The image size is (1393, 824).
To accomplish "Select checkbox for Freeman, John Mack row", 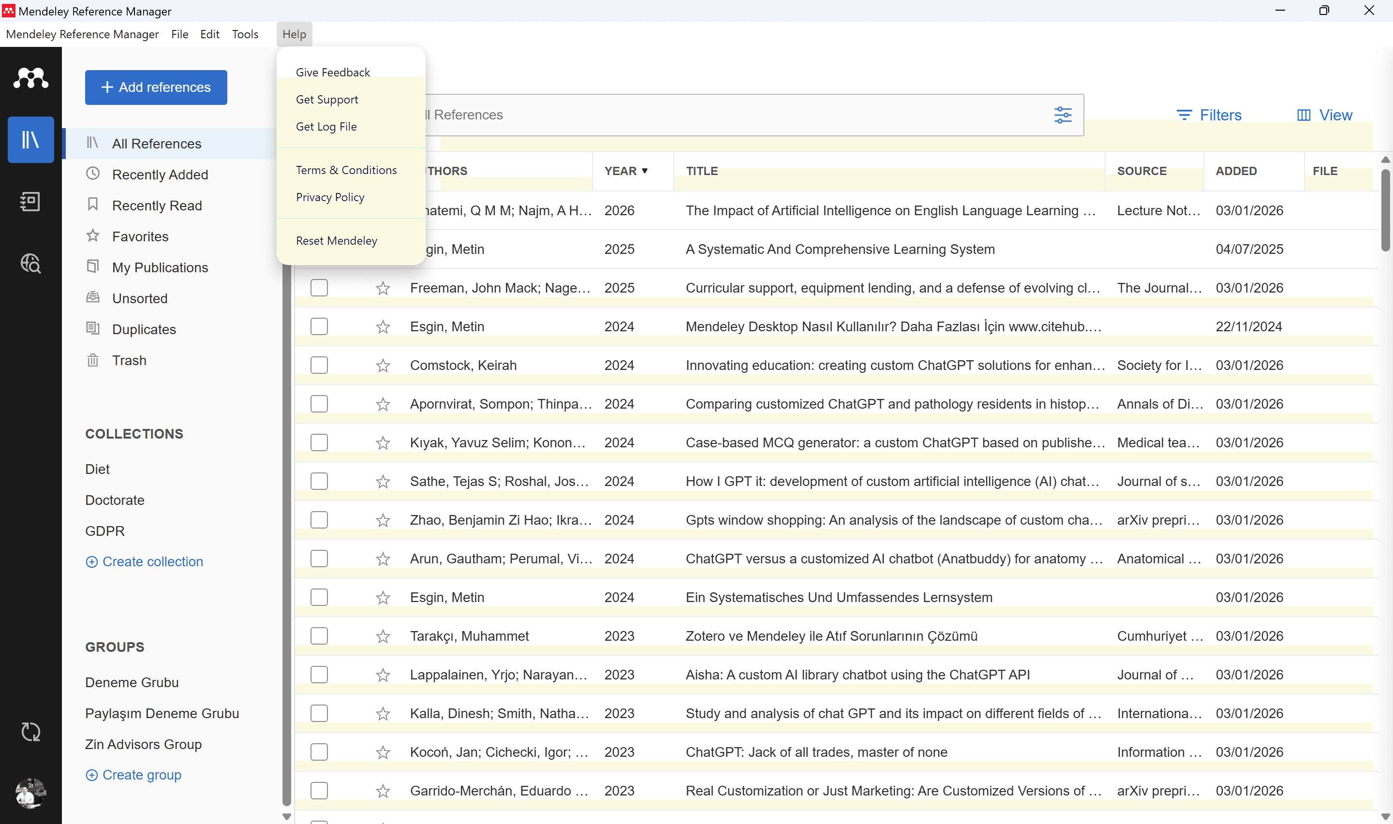I will pyautogui.click(x=319, y=288).
